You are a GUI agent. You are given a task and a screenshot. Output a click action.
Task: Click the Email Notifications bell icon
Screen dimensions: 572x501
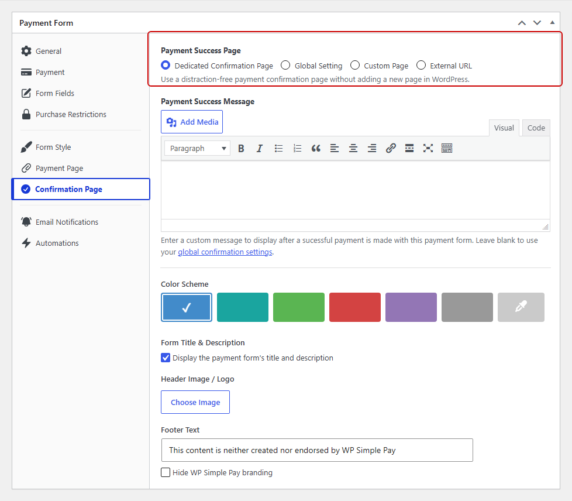[x=26, y=222]
